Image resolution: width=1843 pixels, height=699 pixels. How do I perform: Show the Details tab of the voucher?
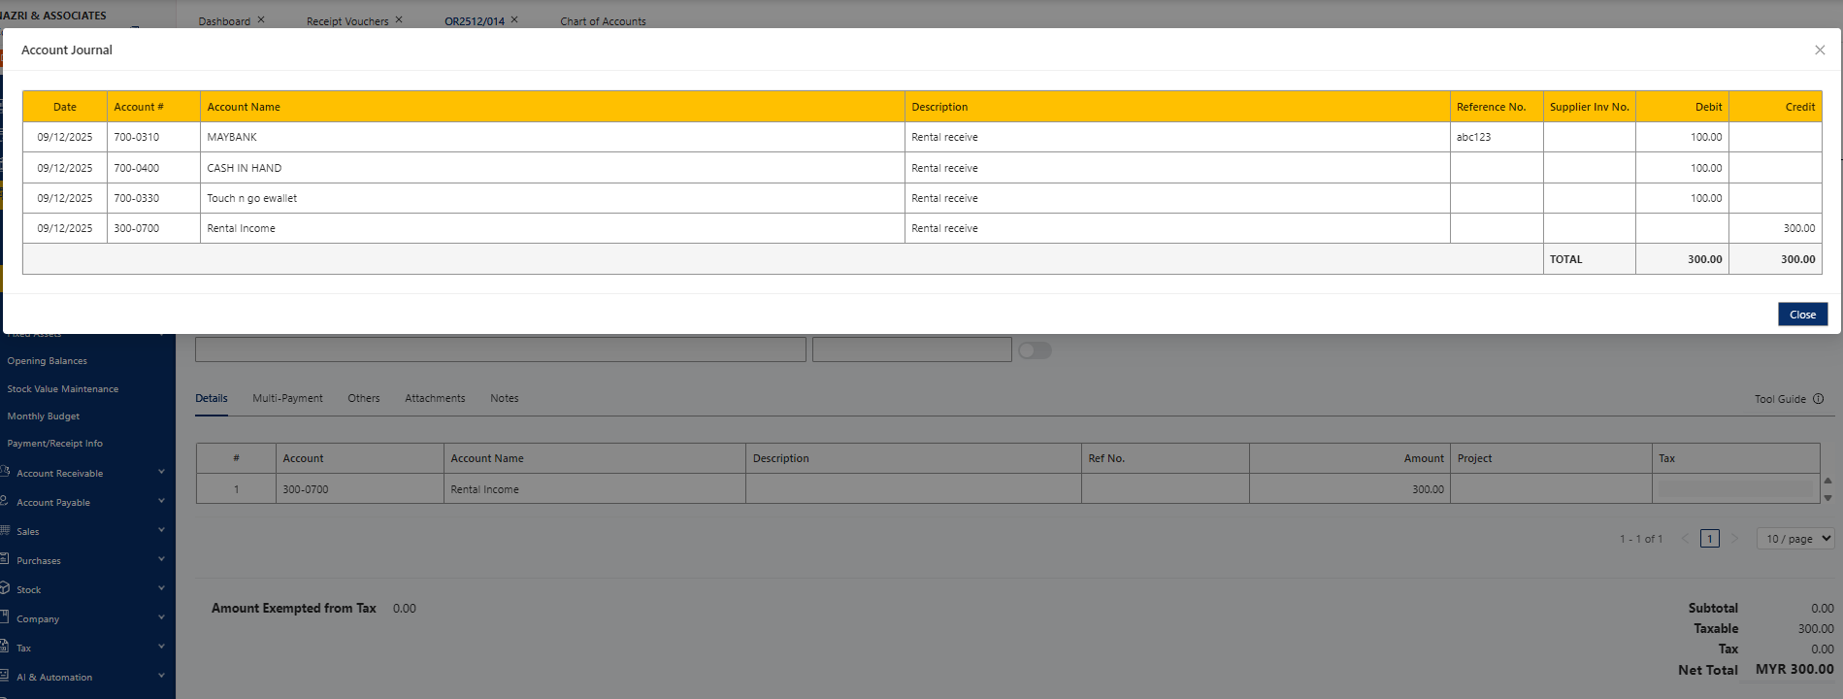[x=212, y=398]
